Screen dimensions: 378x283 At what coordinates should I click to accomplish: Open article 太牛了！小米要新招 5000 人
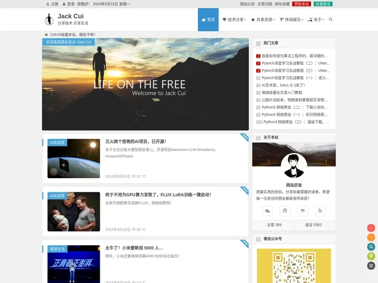(x=134, y=248)
